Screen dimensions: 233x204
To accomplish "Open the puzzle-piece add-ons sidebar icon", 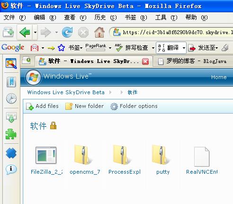I will click(11, 134).
